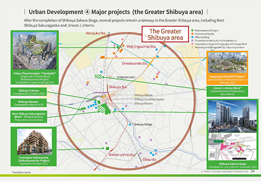This screenshot has height=181, width=261.
Task: Click the Forestgate Daikanyama building photo
Action: coord(34,141)
